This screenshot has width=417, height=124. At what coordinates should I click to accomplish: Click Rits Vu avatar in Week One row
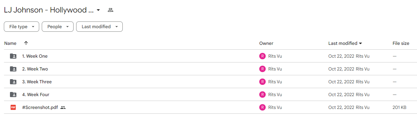click(262, 56)
